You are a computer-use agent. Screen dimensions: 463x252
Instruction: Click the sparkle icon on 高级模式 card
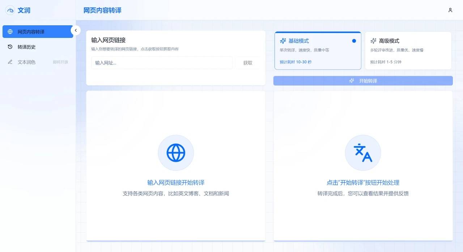373,41
